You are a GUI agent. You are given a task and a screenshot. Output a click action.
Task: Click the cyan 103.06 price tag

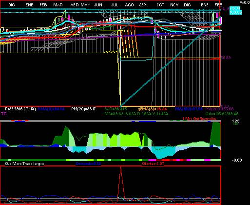tap(235, 12)
